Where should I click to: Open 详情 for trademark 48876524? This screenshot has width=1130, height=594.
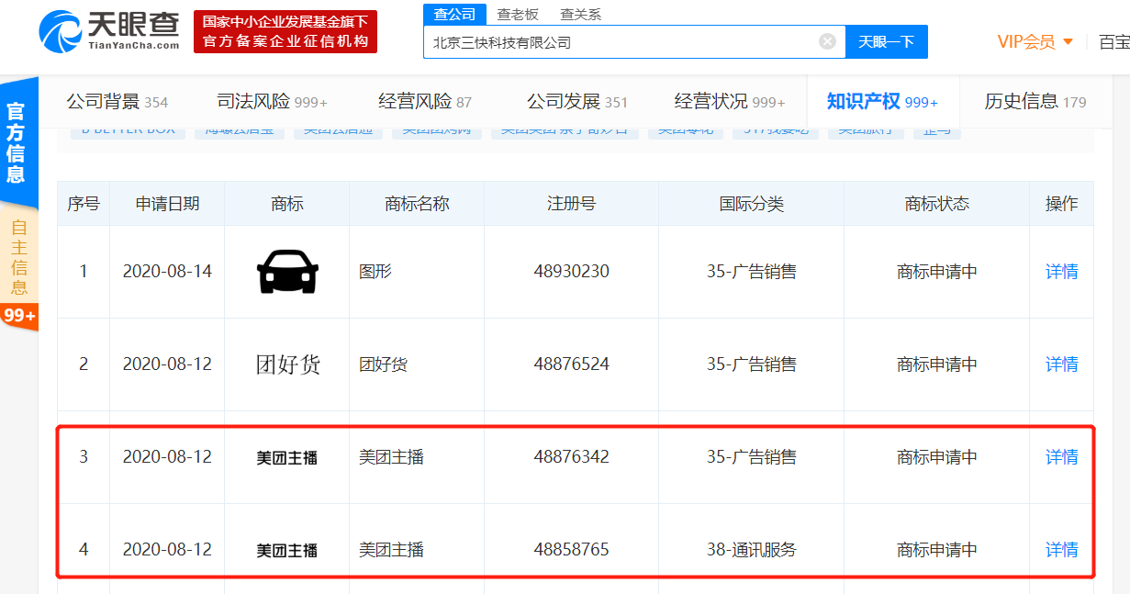(x=1062, y=364)
